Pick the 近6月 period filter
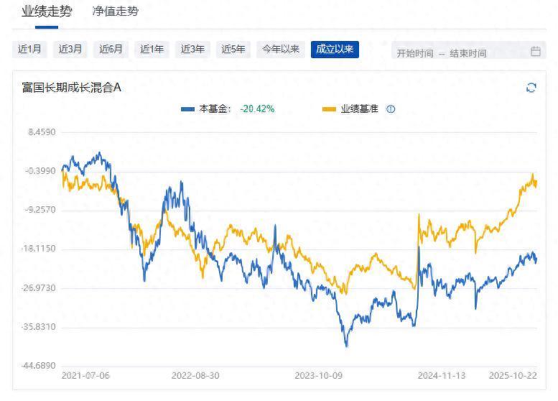The height and width of the screenshot is (401, 558). point(111,50)
